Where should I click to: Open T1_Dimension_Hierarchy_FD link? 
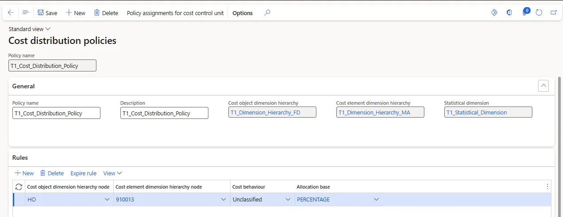pos(265,112)
